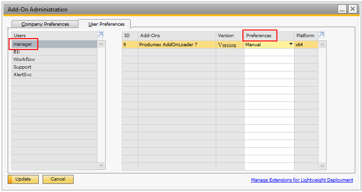This screenshot has height=192, width=362.
Task: Minimize the Add-On Administration window
Action: (x=342, y=9)
